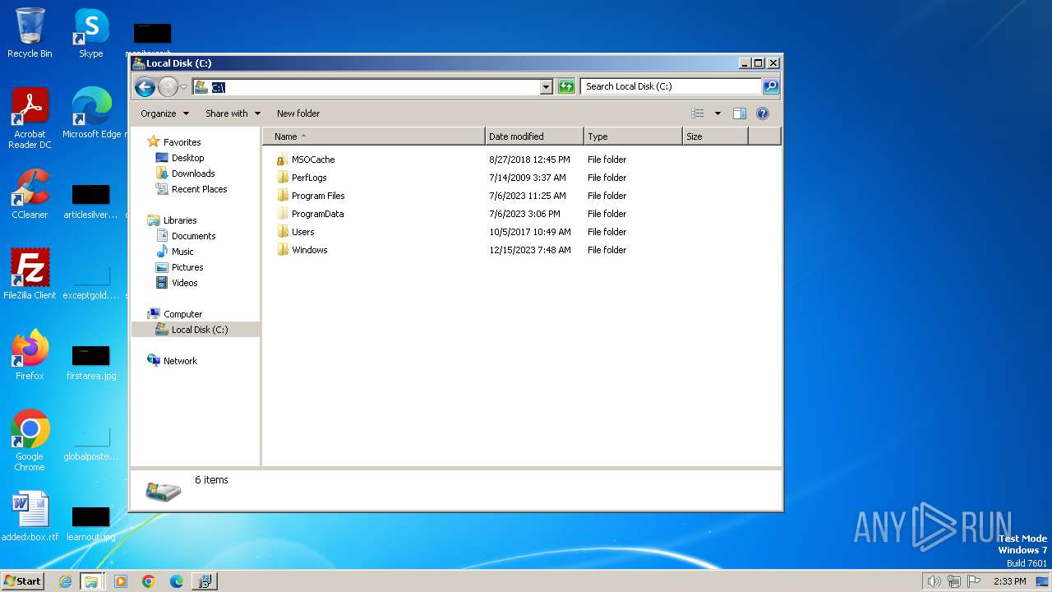Select the firstarea.jpg desktop file
Screen dimensions: 1052x592
[x=91, y=362]
